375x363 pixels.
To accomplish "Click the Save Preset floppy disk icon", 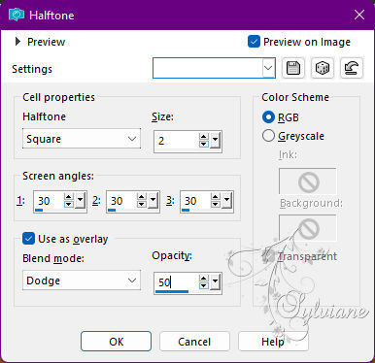I will tap(293, 68).
